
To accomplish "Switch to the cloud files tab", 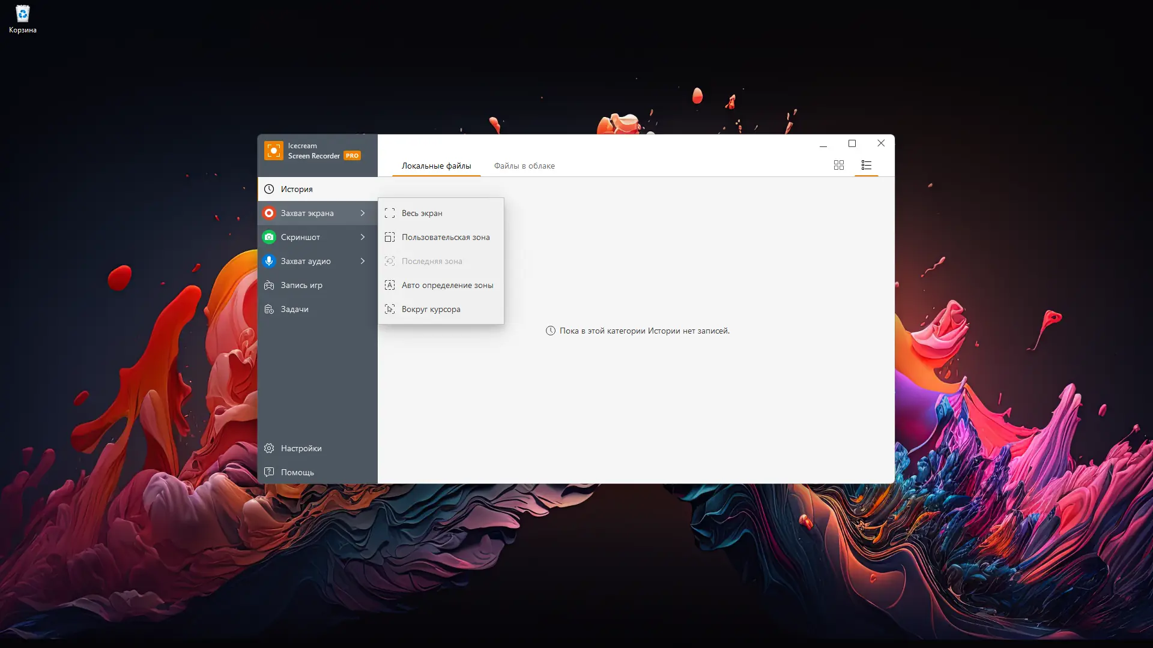I will [524, 166].
